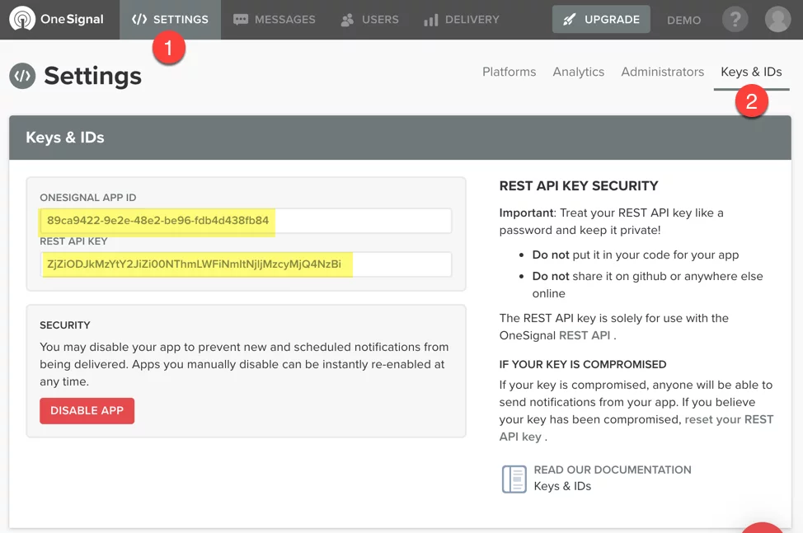
Task: Switch to the Analytics tab
Action: [x=578, y=72]
